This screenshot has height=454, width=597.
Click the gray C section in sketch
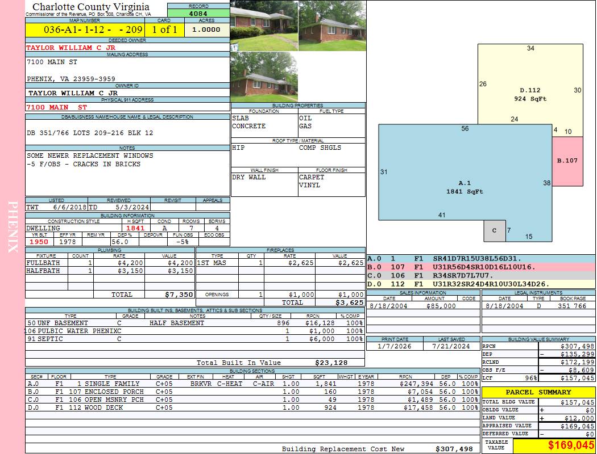point(494,230)
